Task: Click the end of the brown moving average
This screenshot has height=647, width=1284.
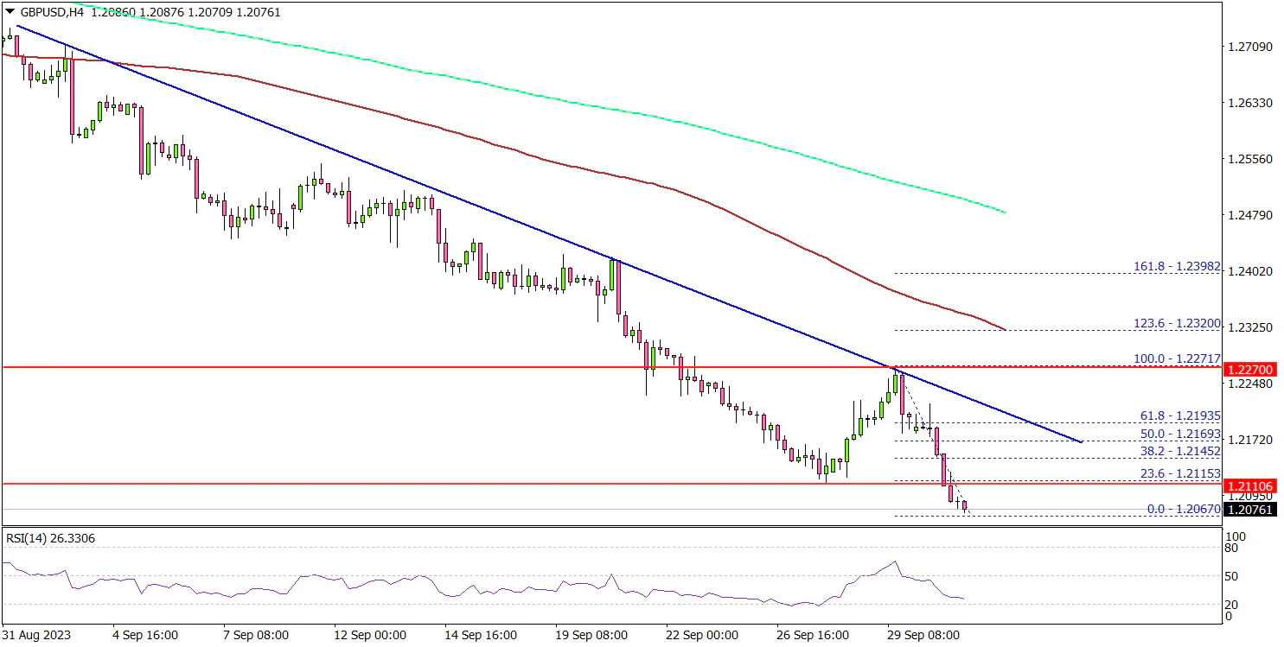Action: click(1004, 329)
